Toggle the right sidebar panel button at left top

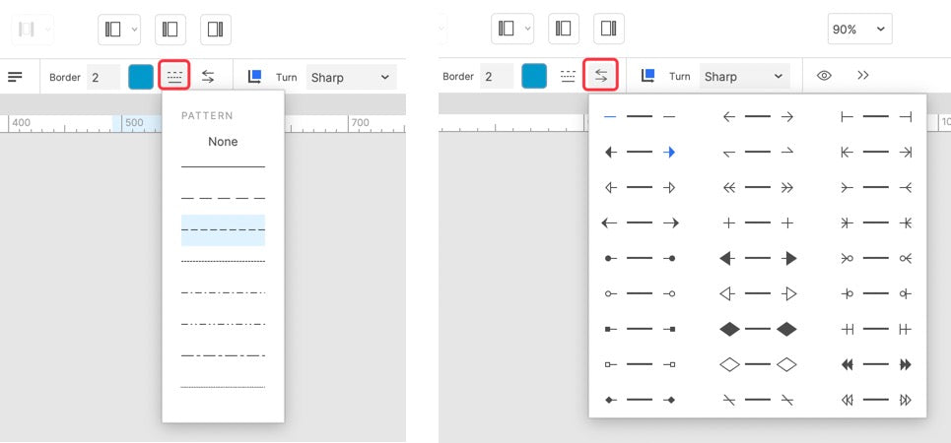215,30
